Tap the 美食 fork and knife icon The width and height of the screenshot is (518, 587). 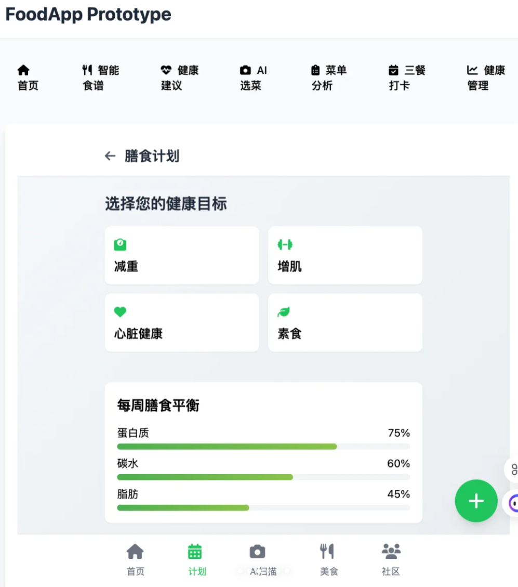coord(327,552)
